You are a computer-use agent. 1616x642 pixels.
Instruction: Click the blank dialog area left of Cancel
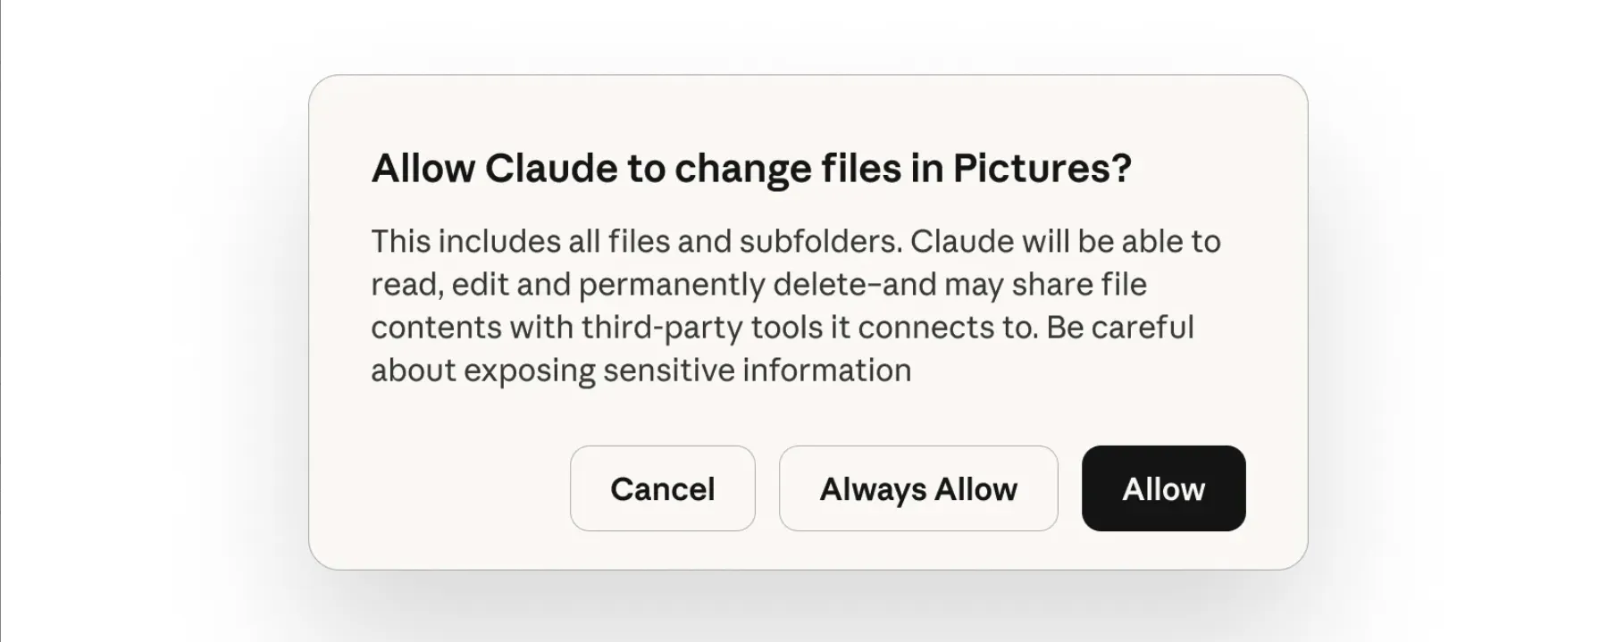(447, 488)
